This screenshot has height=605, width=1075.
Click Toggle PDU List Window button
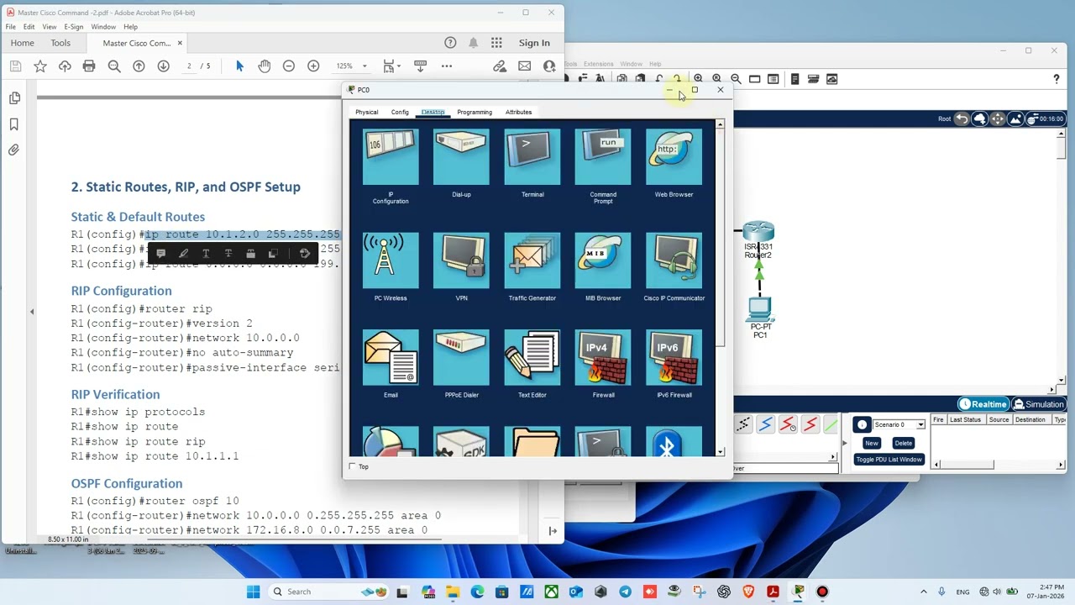click(889, 460)
